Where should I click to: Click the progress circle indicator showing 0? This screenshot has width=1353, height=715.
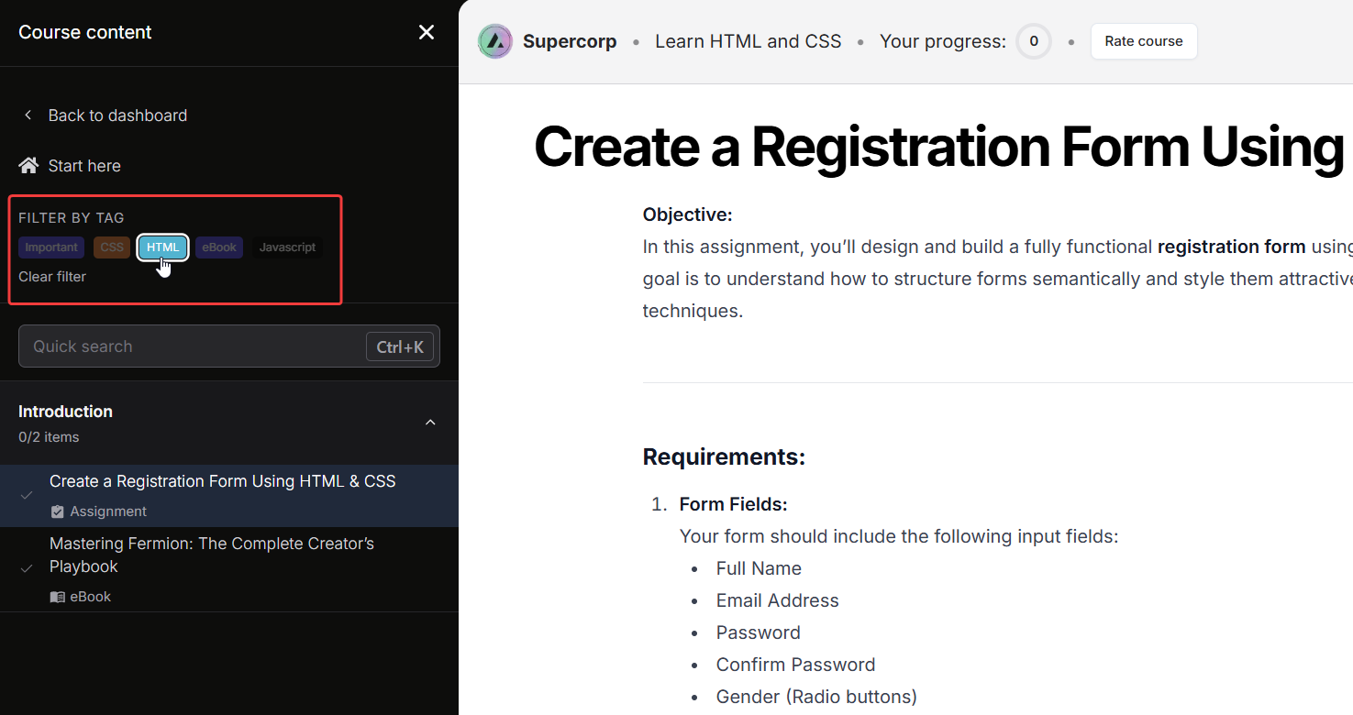(x=1034, y=41)
